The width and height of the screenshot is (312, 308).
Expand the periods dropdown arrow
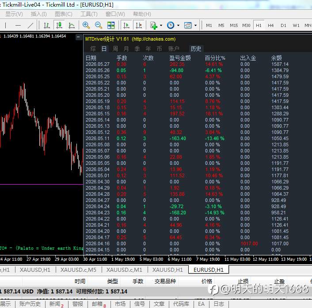178,26
